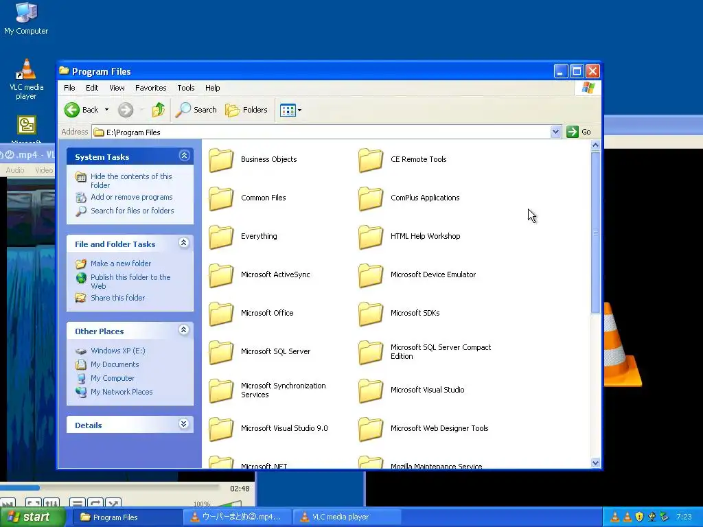Click Hide the contents of this folder
This screenshot has width=703, height=527.
(131, 180)
